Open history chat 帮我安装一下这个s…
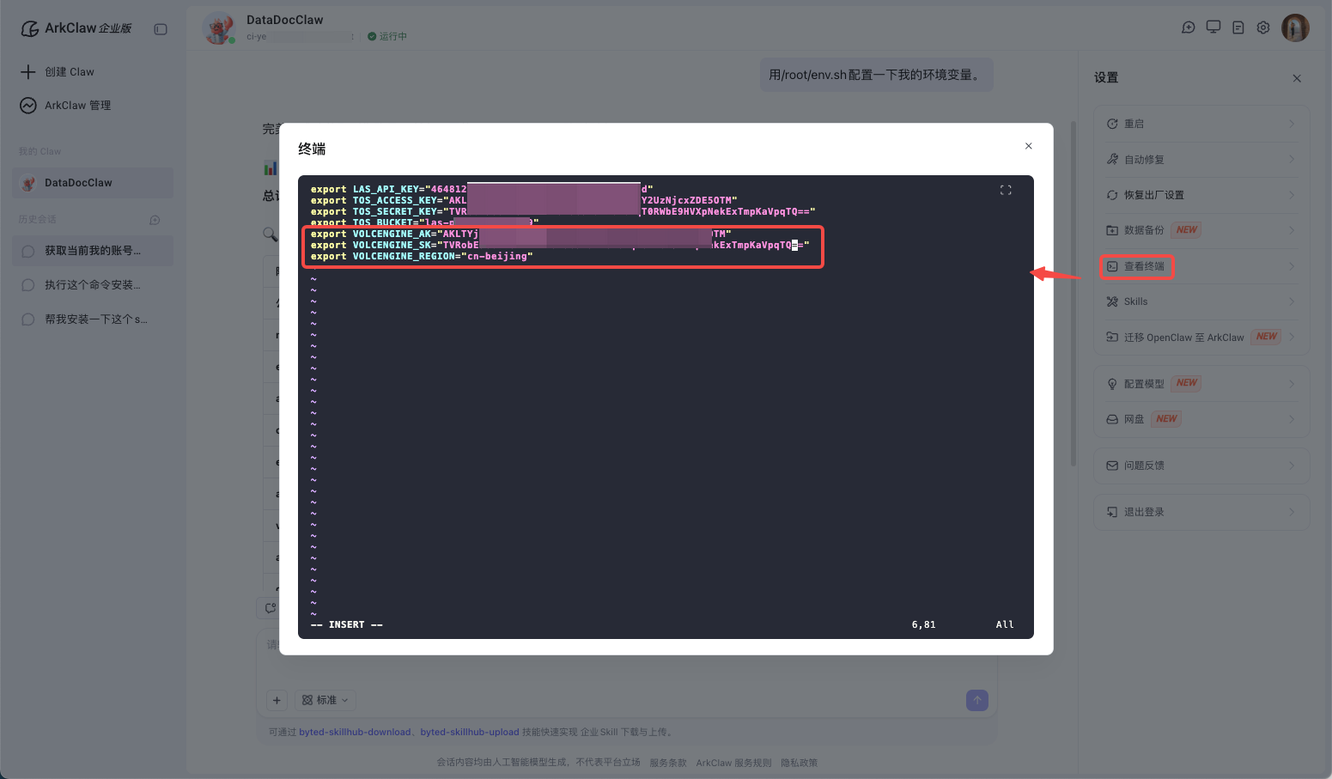 [93, 320]
